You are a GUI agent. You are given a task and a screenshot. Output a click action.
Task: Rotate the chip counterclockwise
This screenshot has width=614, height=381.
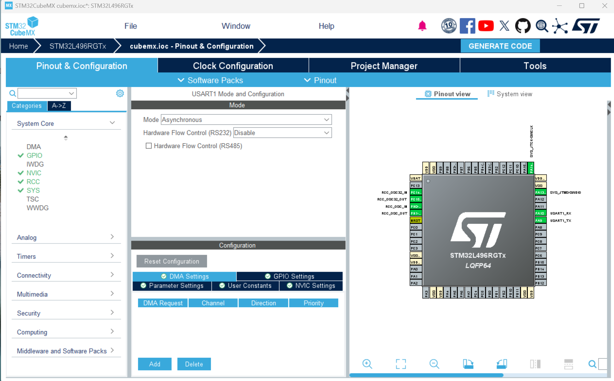502,364
